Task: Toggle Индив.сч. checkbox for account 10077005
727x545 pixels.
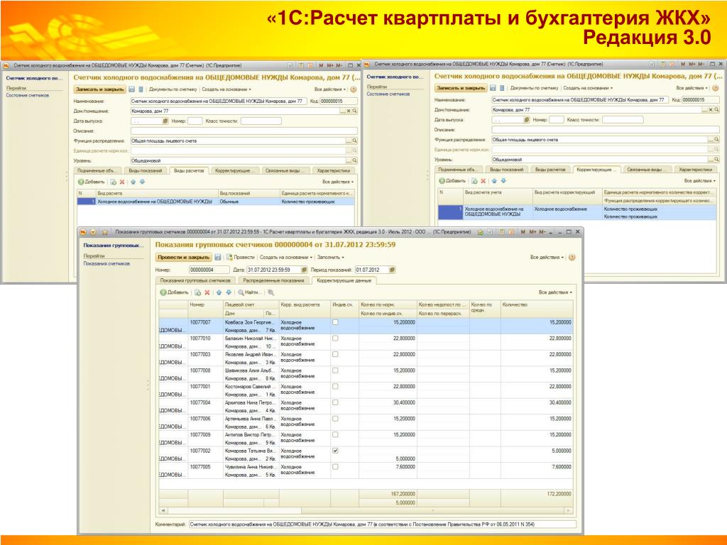Action: pos(335,467)
